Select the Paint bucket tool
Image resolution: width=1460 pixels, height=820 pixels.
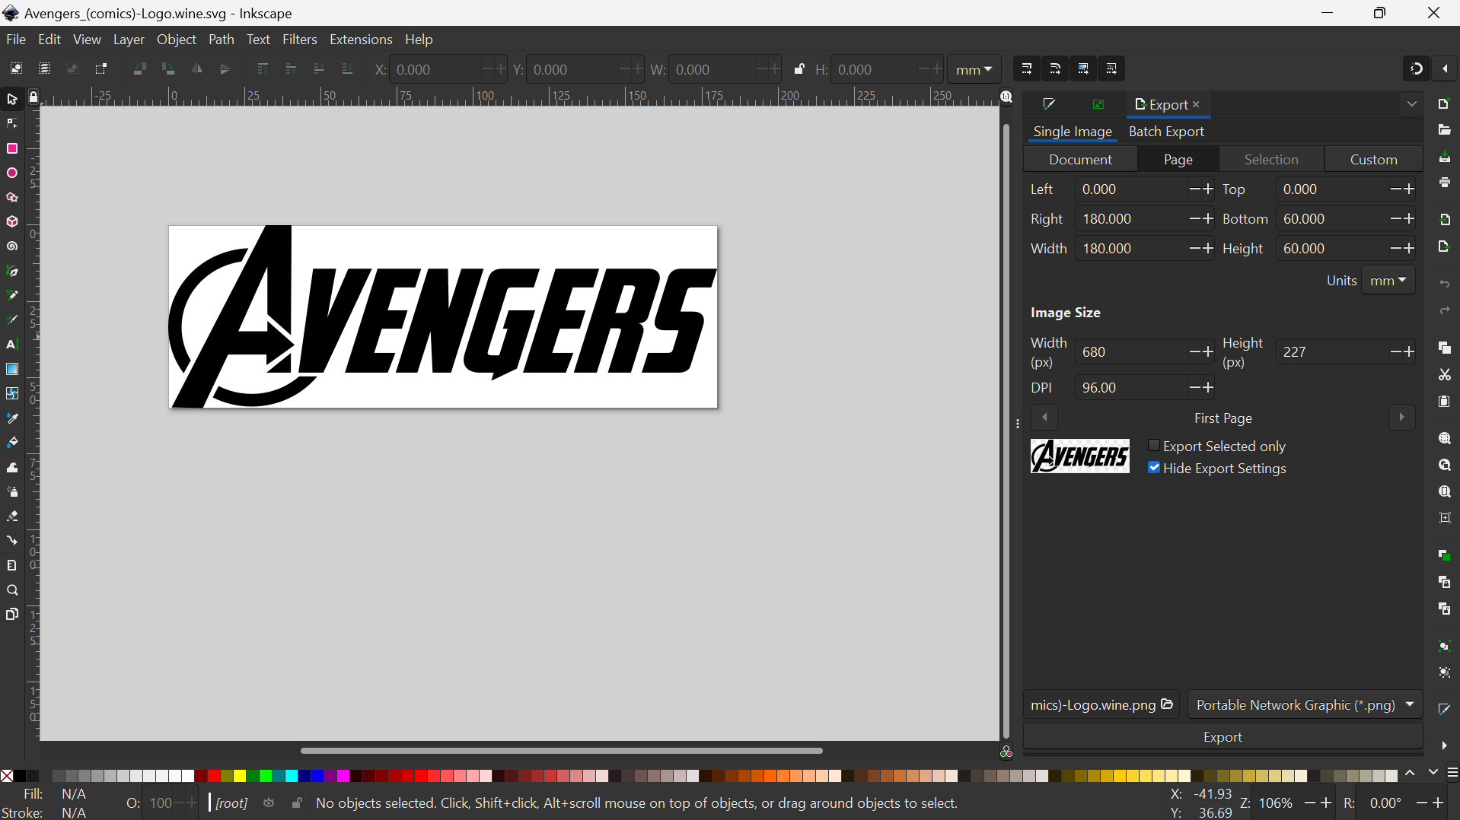tap(12, 443)
